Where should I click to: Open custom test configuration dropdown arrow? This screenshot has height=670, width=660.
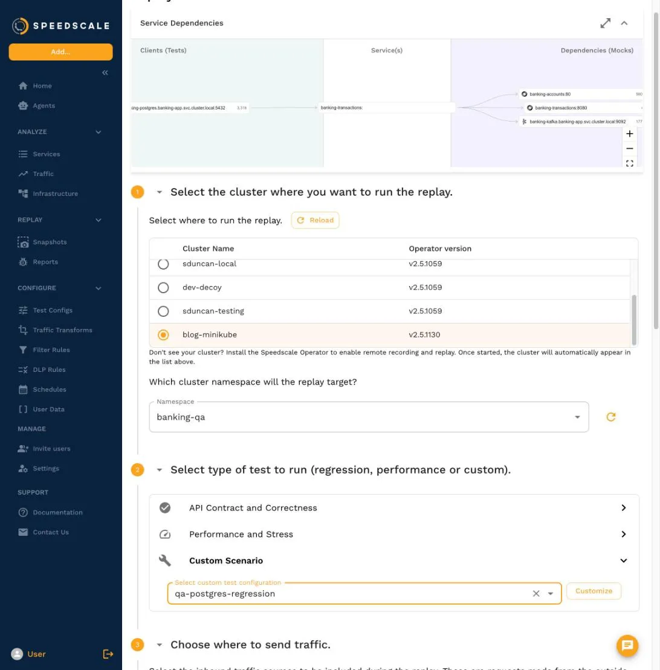pyautogui.click(x=550, y=594)
